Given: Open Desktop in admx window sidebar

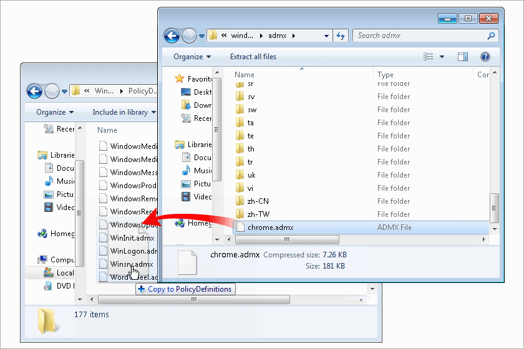Looking at the screenshot, I should pyautogui.click(x=196, y=92).
